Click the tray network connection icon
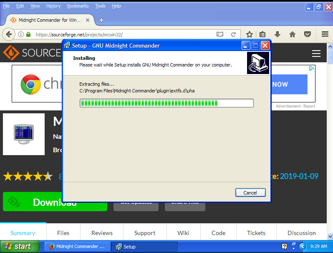Screen dimensions: 333x253 (x=294, y=245)
